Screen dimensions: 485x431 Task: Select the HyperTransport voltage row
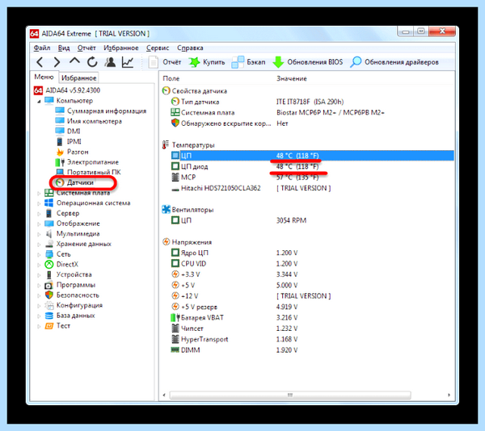pyautogui.click(x=308, y=339)
